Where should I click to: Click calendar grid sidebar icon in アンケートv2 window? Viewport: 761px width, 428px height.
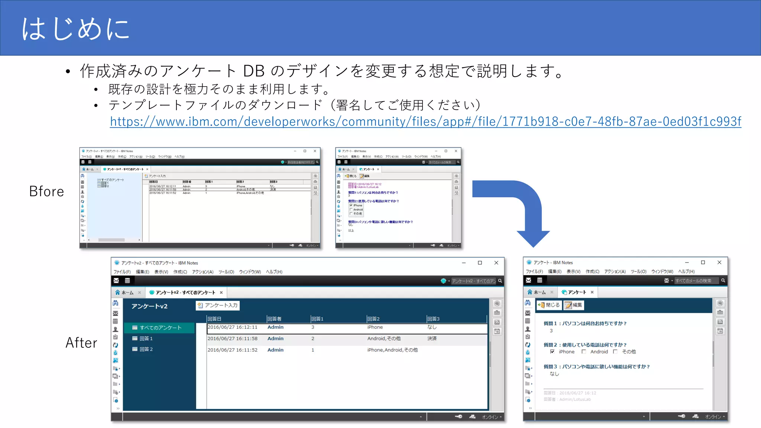[x=116, y=321]
